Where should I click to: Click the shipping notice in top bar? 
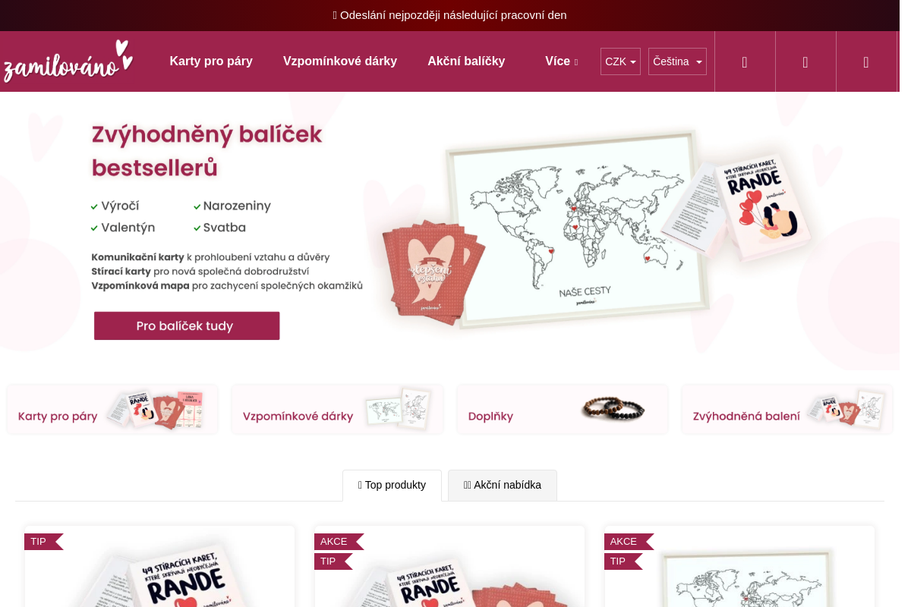(449, 15)
